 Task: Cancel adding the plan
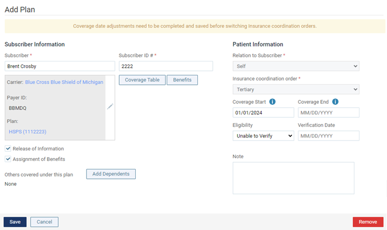(45, 222)
